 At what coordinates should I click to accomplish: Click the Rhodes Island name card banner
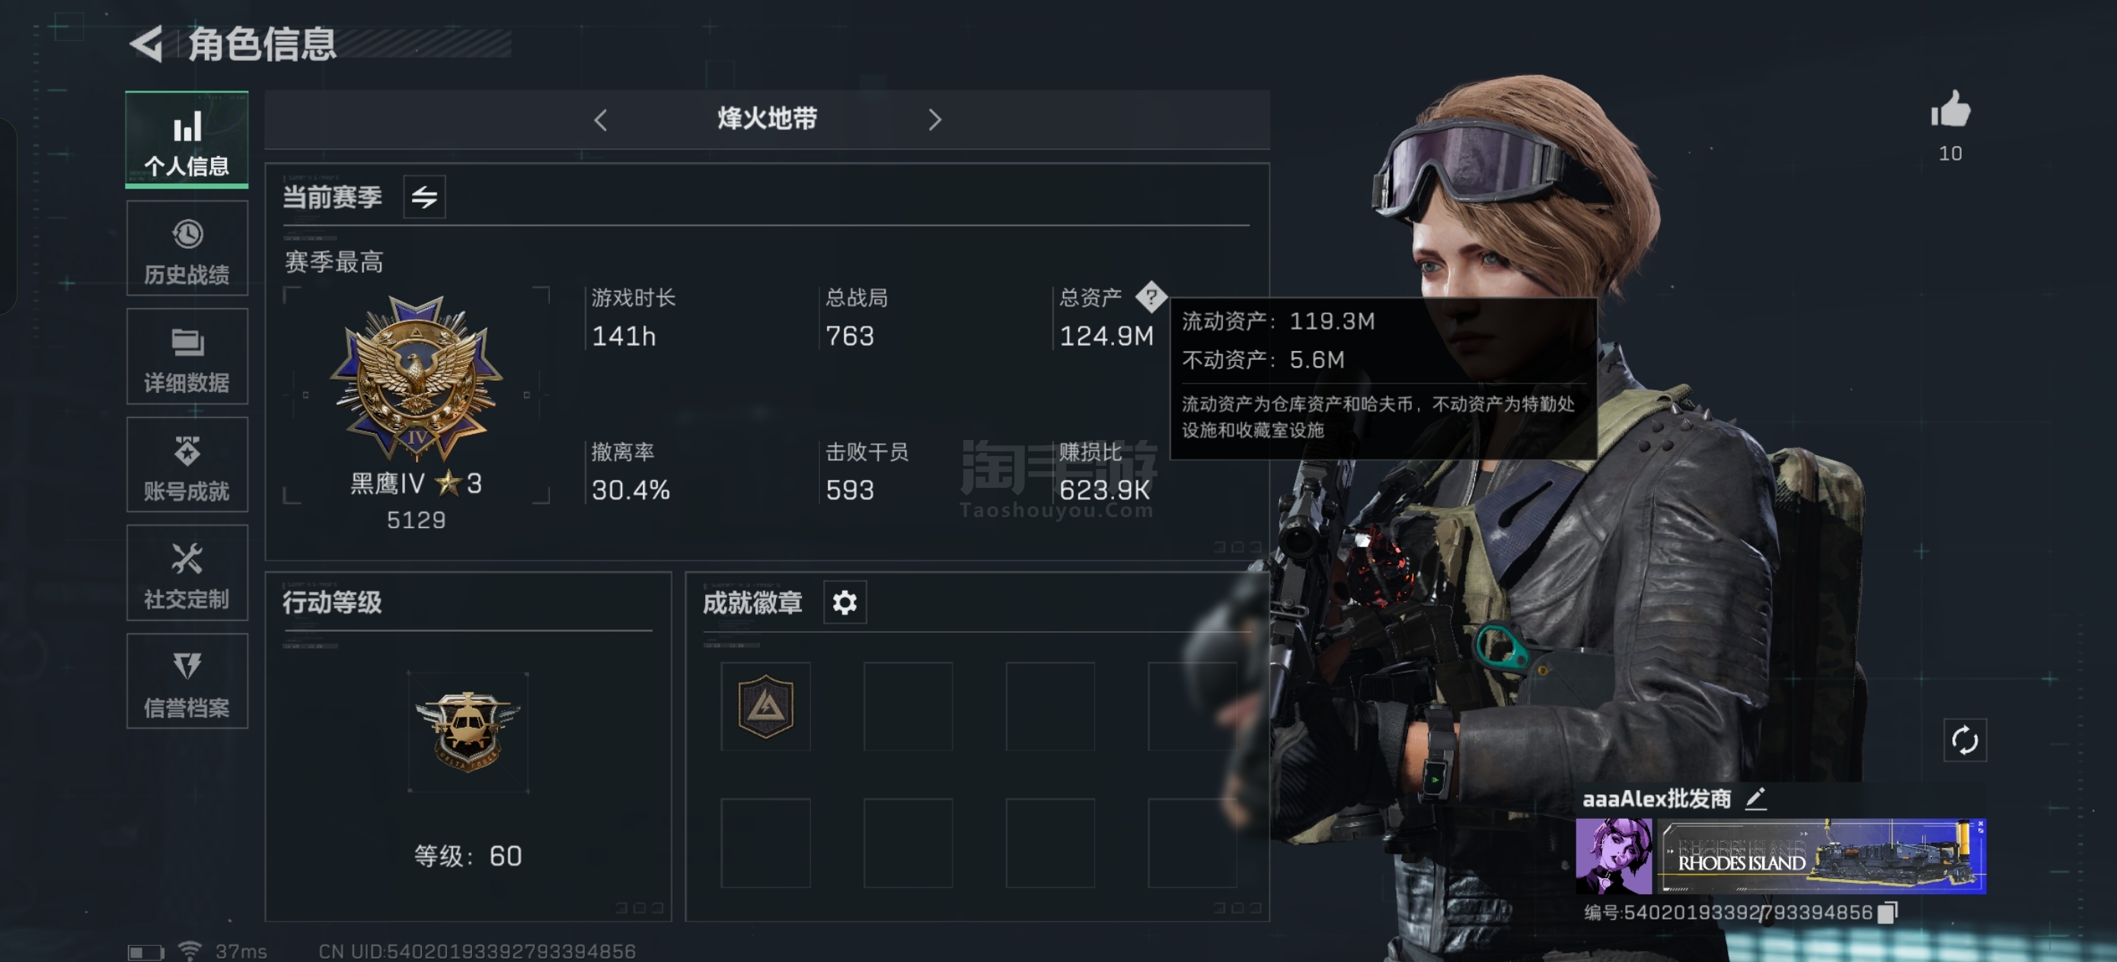click(1820, 856)
